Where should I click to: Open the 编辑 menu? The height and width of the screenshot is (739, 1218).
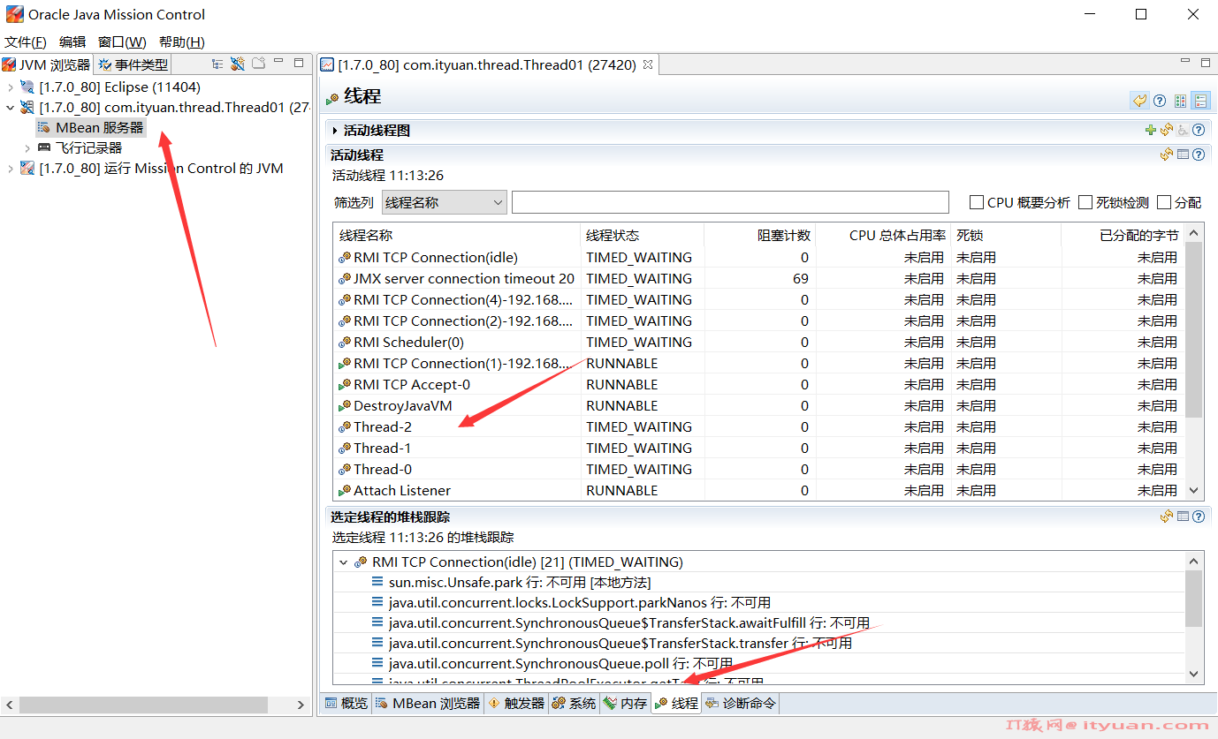click(72, 41)
